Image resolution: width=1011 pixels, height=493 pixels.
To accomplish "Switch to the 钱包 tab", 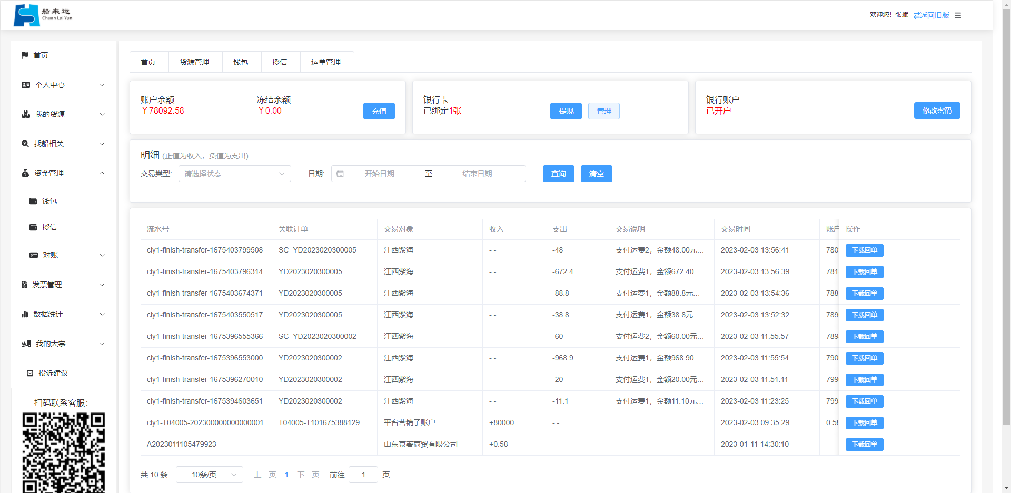I will point(241,62).
